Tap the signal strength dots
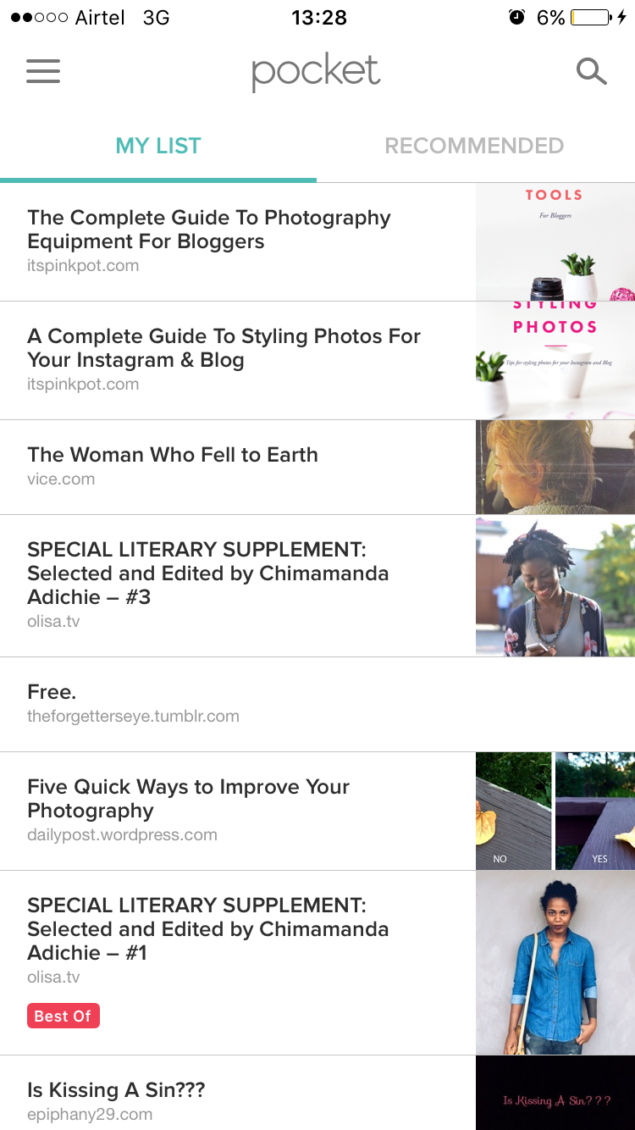The width and height of the screenshot is (635, 1130). tap(39, 18)
